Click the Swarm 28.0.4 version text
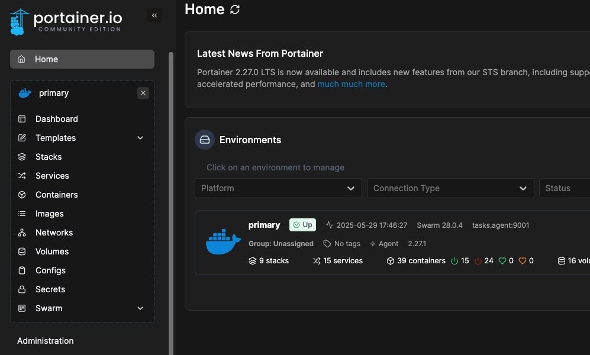590x355 pixels. [440, 225]
